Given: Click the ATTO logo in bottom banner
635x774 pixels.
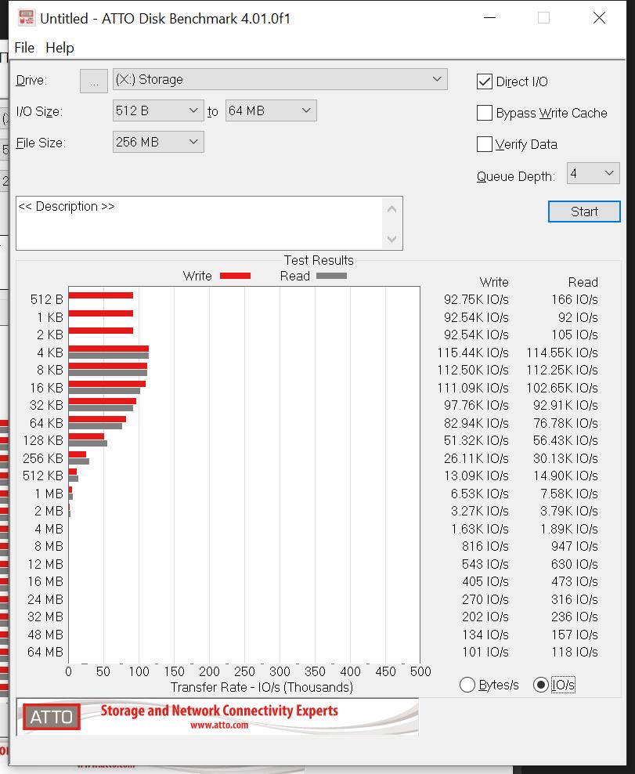Looking at the screenshot, I should [x=51, y=716].
